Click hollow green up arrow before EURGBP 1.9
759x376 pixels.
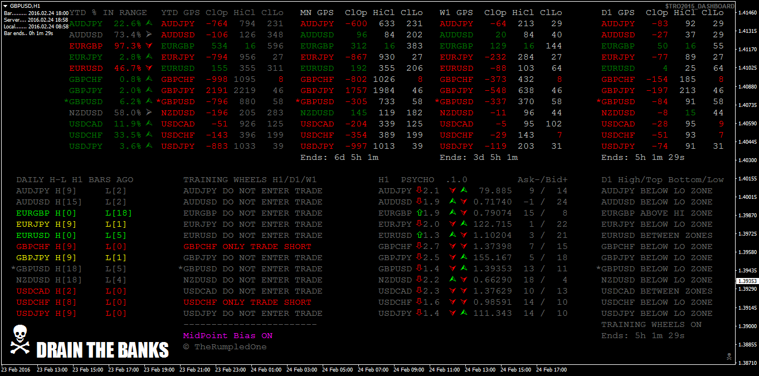coord(419,213)
